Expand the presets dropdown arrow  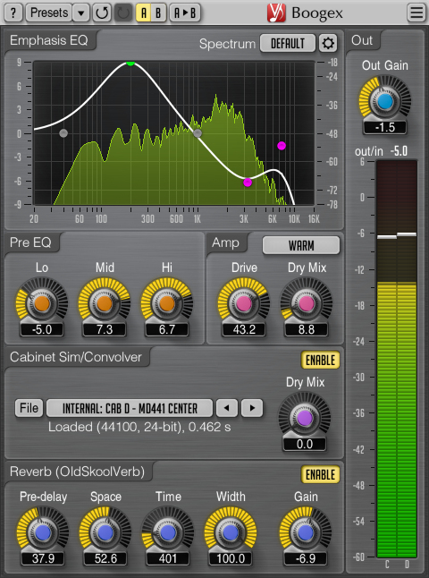(80, 13)
